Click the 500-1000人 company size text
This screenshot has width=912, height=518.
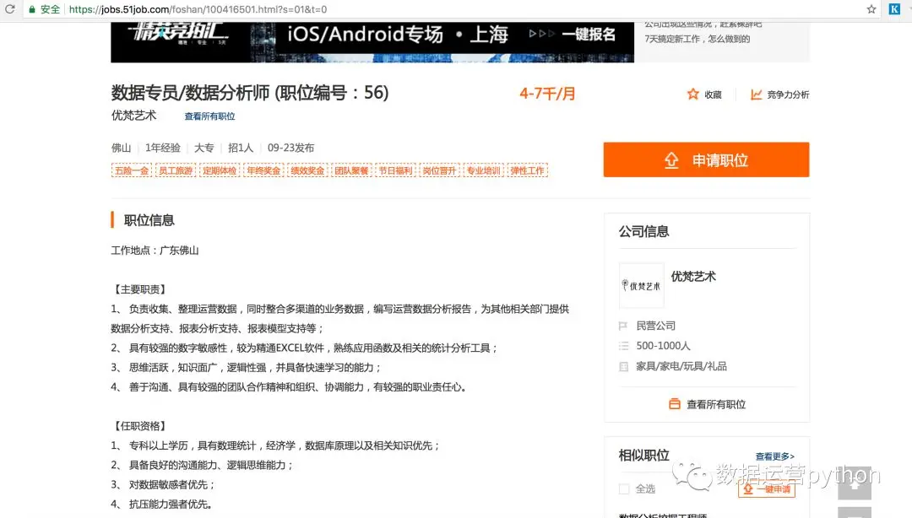pyautogui.click(x=663, y=346)
